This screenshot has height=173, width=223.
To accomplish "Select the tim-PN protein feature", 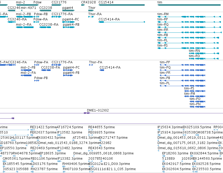I will pos(197,107).
